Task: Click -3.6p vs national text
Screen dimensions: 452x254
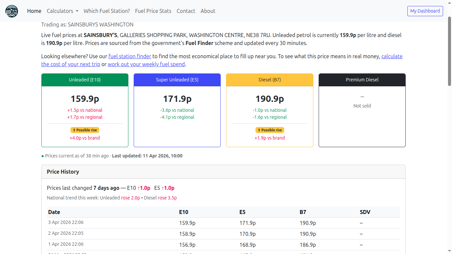Action: pyautogui.click(x=177, y=110)
